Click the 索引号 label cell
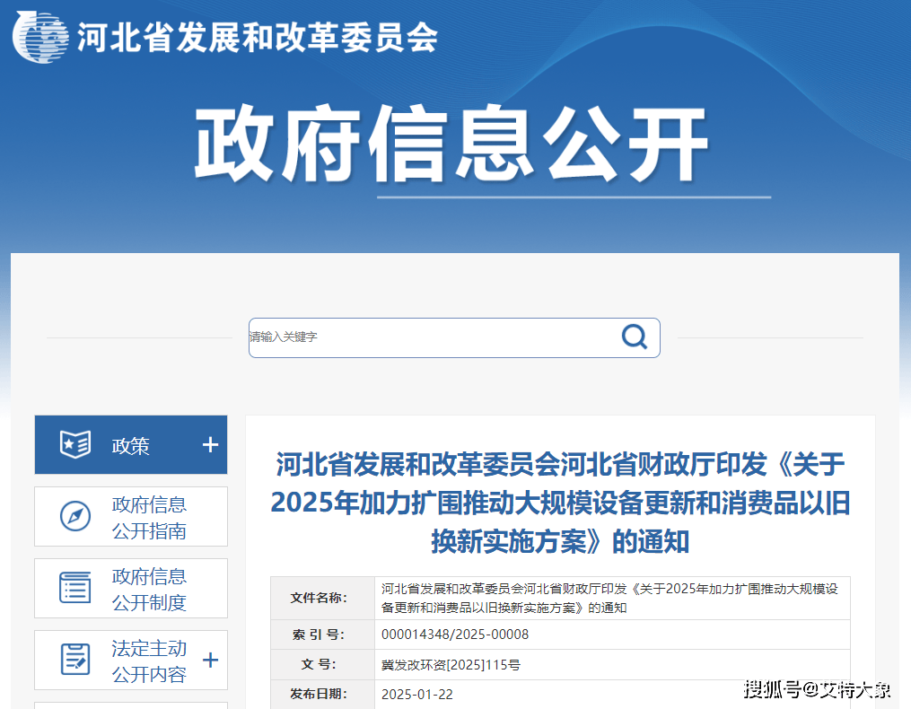Screen dimensions: 911x709 322,635
